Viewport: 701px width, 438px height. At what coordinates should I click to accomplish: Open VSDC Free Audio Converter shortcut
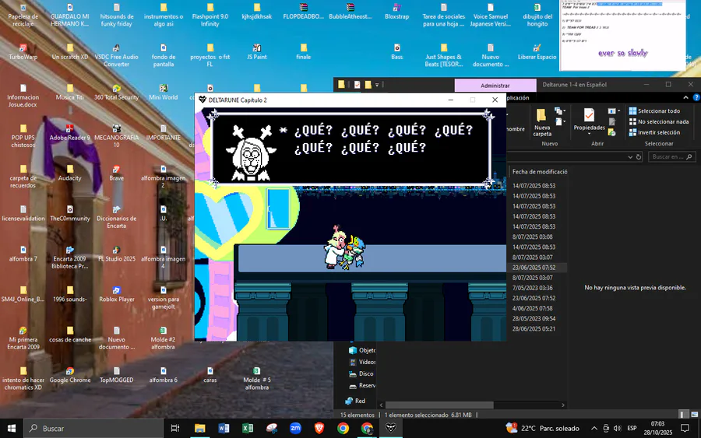[x=116, y=55]
